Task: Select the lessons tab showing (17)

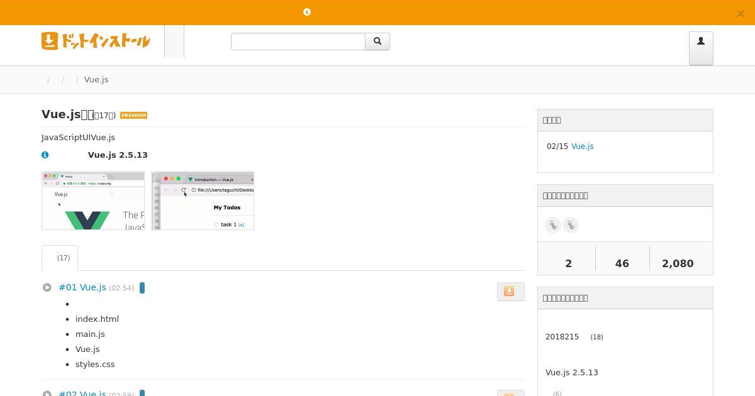Action: (x=60, y=258)
